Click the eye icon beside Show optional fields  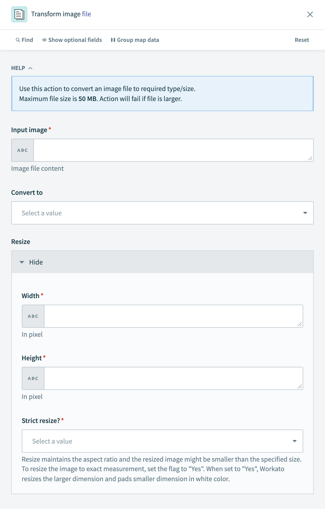tap(44, 40)
